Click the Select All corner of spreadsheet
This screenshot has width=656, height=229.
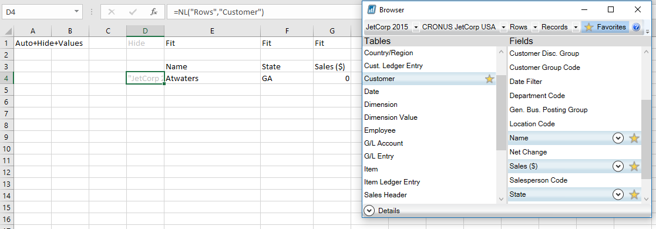coord(7,31)
